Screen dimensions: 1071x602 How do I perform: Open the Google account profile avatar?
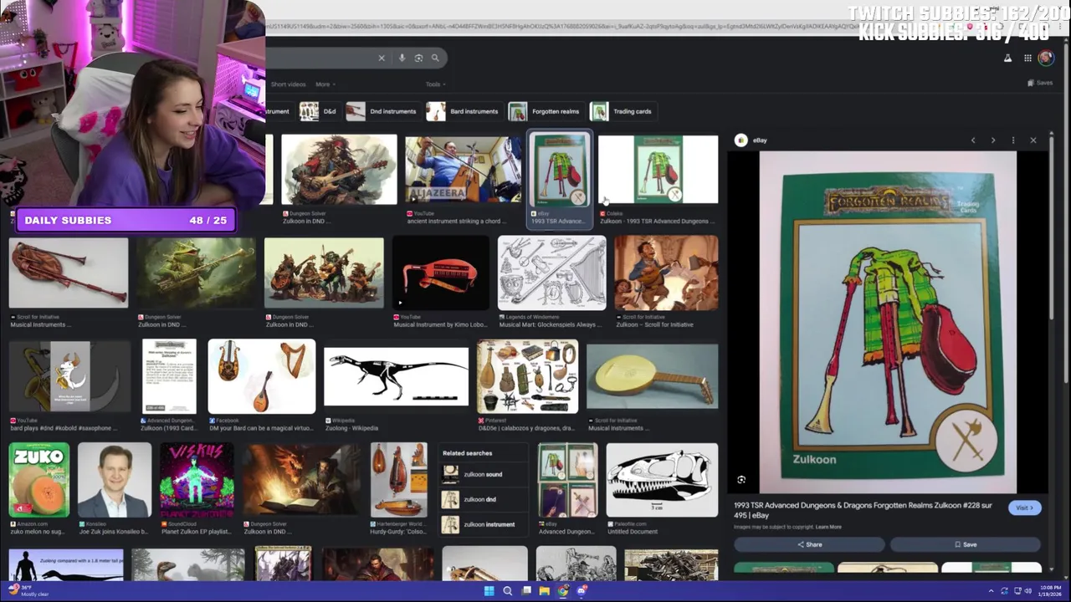(x=1046, y=58)
